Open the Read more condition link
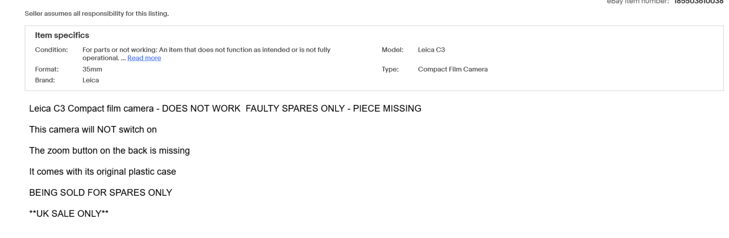The image size is (729, 238). tap(144, 58)
